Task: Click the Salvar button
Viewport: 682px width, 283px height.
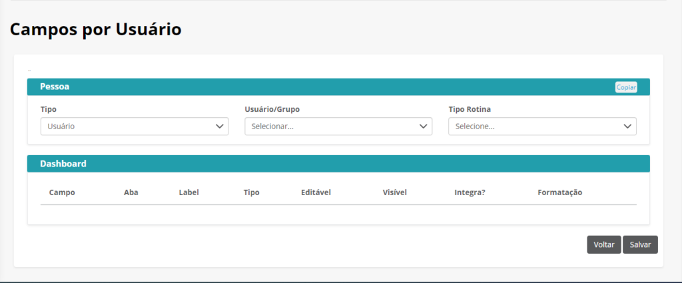Action: (x=640, y=245)
